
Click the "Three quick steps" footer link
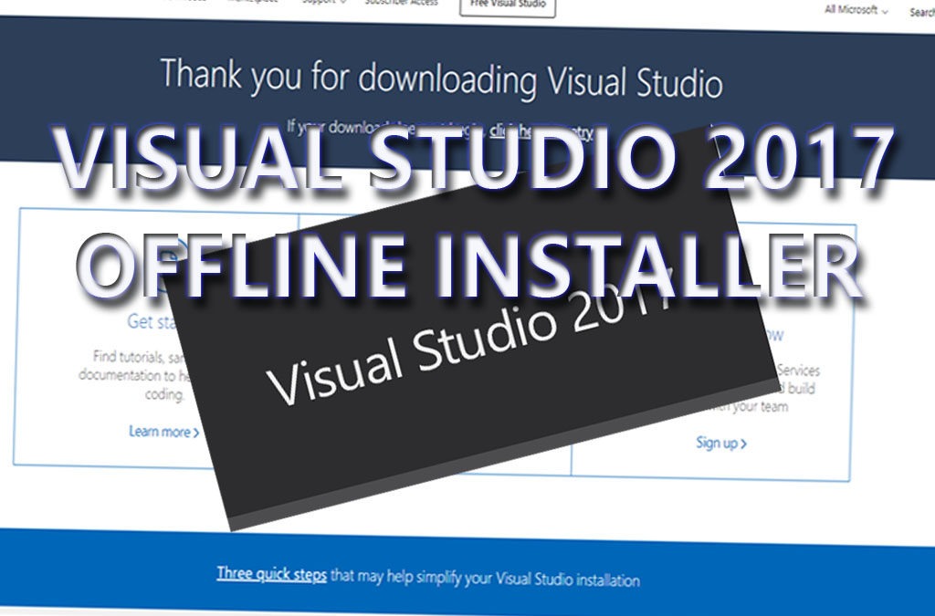(x=271, y=577)
